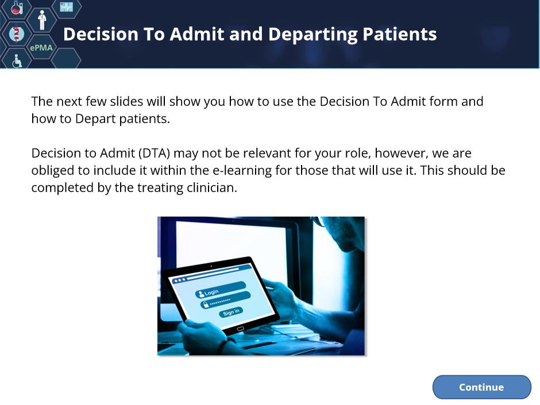This screenshot has width=540, height=405.
Task: Click the tablet's home button in photo
Action: pyautogui.click(x=240, y=329)
